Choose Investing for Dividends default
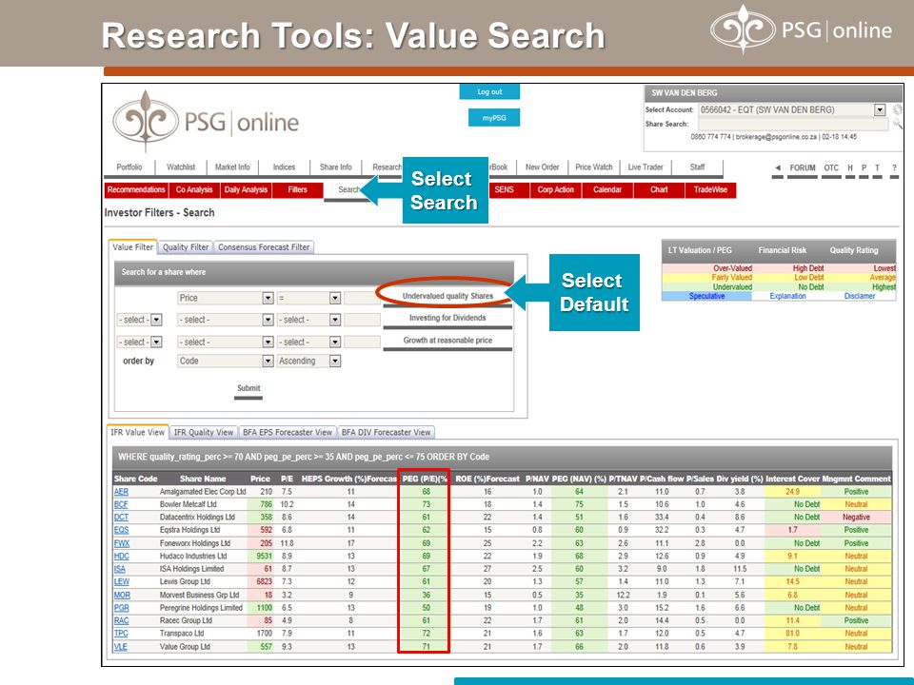This screenshot has height=685, width=914. [447, 318]
